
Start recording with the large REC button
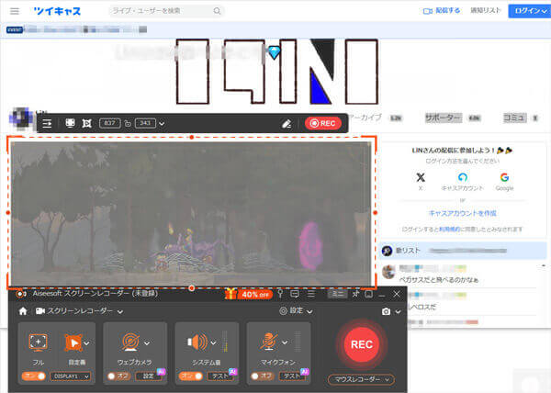tap(362, 344)
